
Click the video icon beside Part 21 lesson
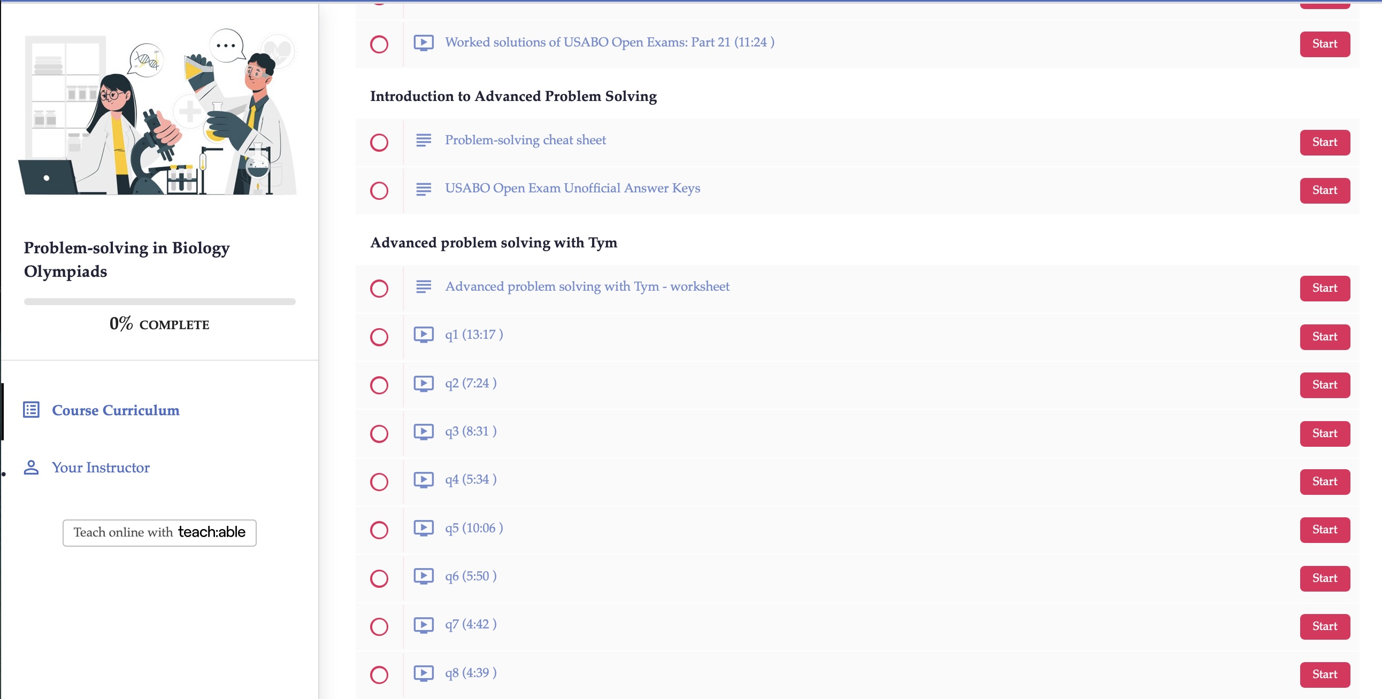click(423, 42)
